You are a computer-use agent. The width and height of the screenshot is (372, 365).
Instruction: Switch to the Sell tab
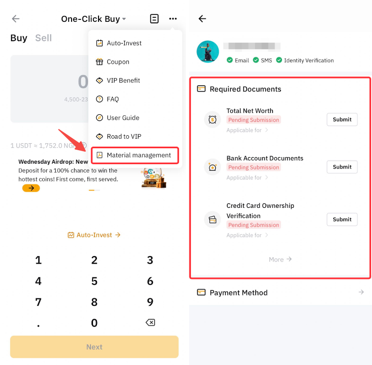click(x=43, y=38)
